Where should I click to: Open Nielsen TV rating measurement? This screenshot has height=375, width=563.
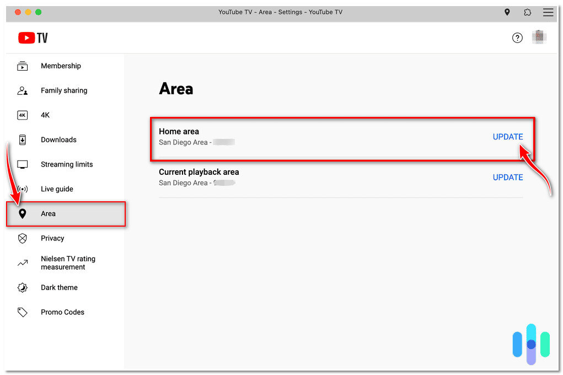pyautogui.click(x=67, y=263)
